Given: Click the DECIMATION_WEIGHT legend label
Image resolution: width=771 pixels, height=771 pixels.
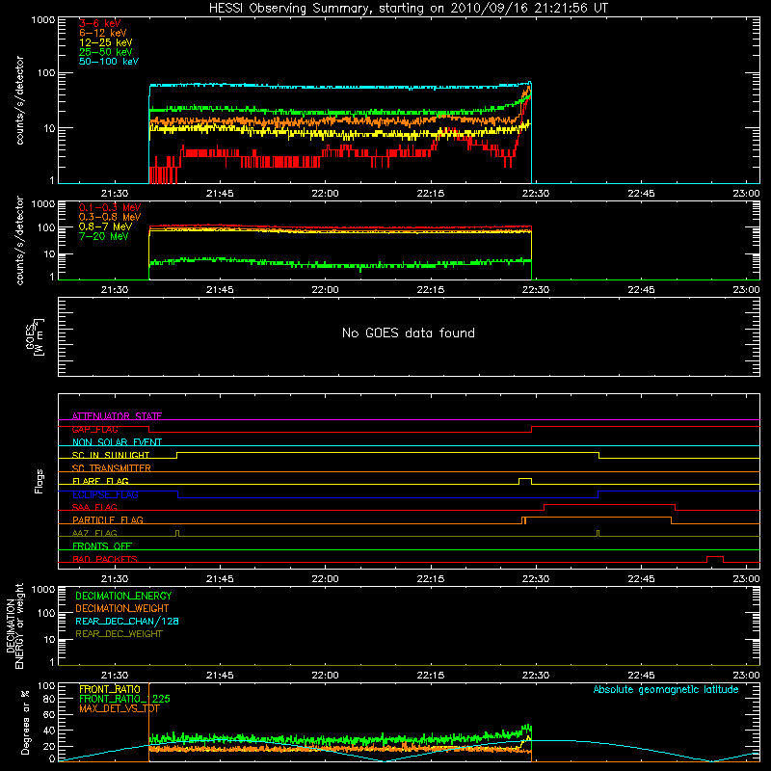Looking at the screenshot, I should click(x=122, y=608).
